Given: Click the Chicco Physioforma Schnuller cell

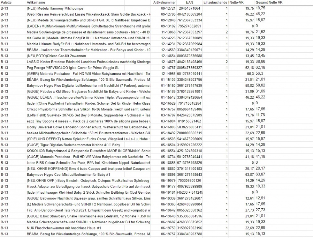Looking at the screenshot, I should (x=88, y=109).
